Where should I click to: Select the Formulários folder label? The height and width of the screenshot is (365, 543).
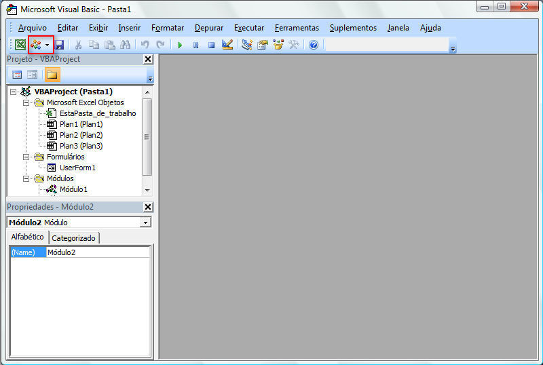pyautogui.click(x=65, y=157)
